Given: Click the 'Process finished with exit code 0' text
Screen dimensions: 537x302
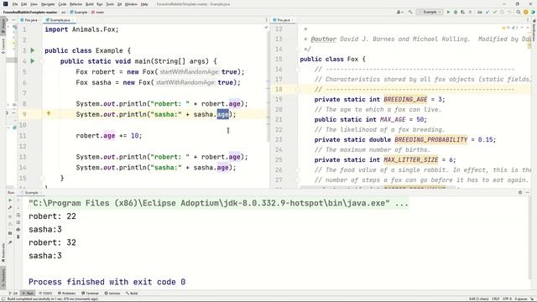Looking at the screenshot, I should 107,282.
